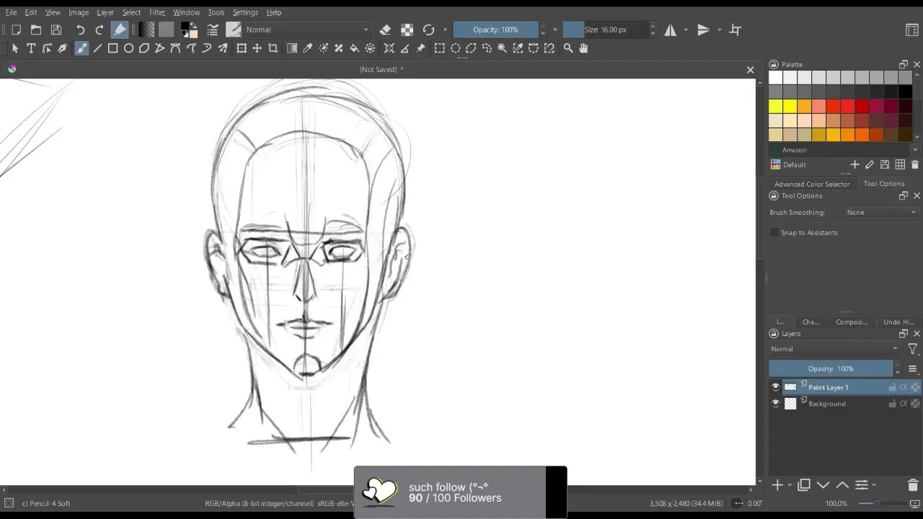
Task: Open the File menu
Action: 12,12
